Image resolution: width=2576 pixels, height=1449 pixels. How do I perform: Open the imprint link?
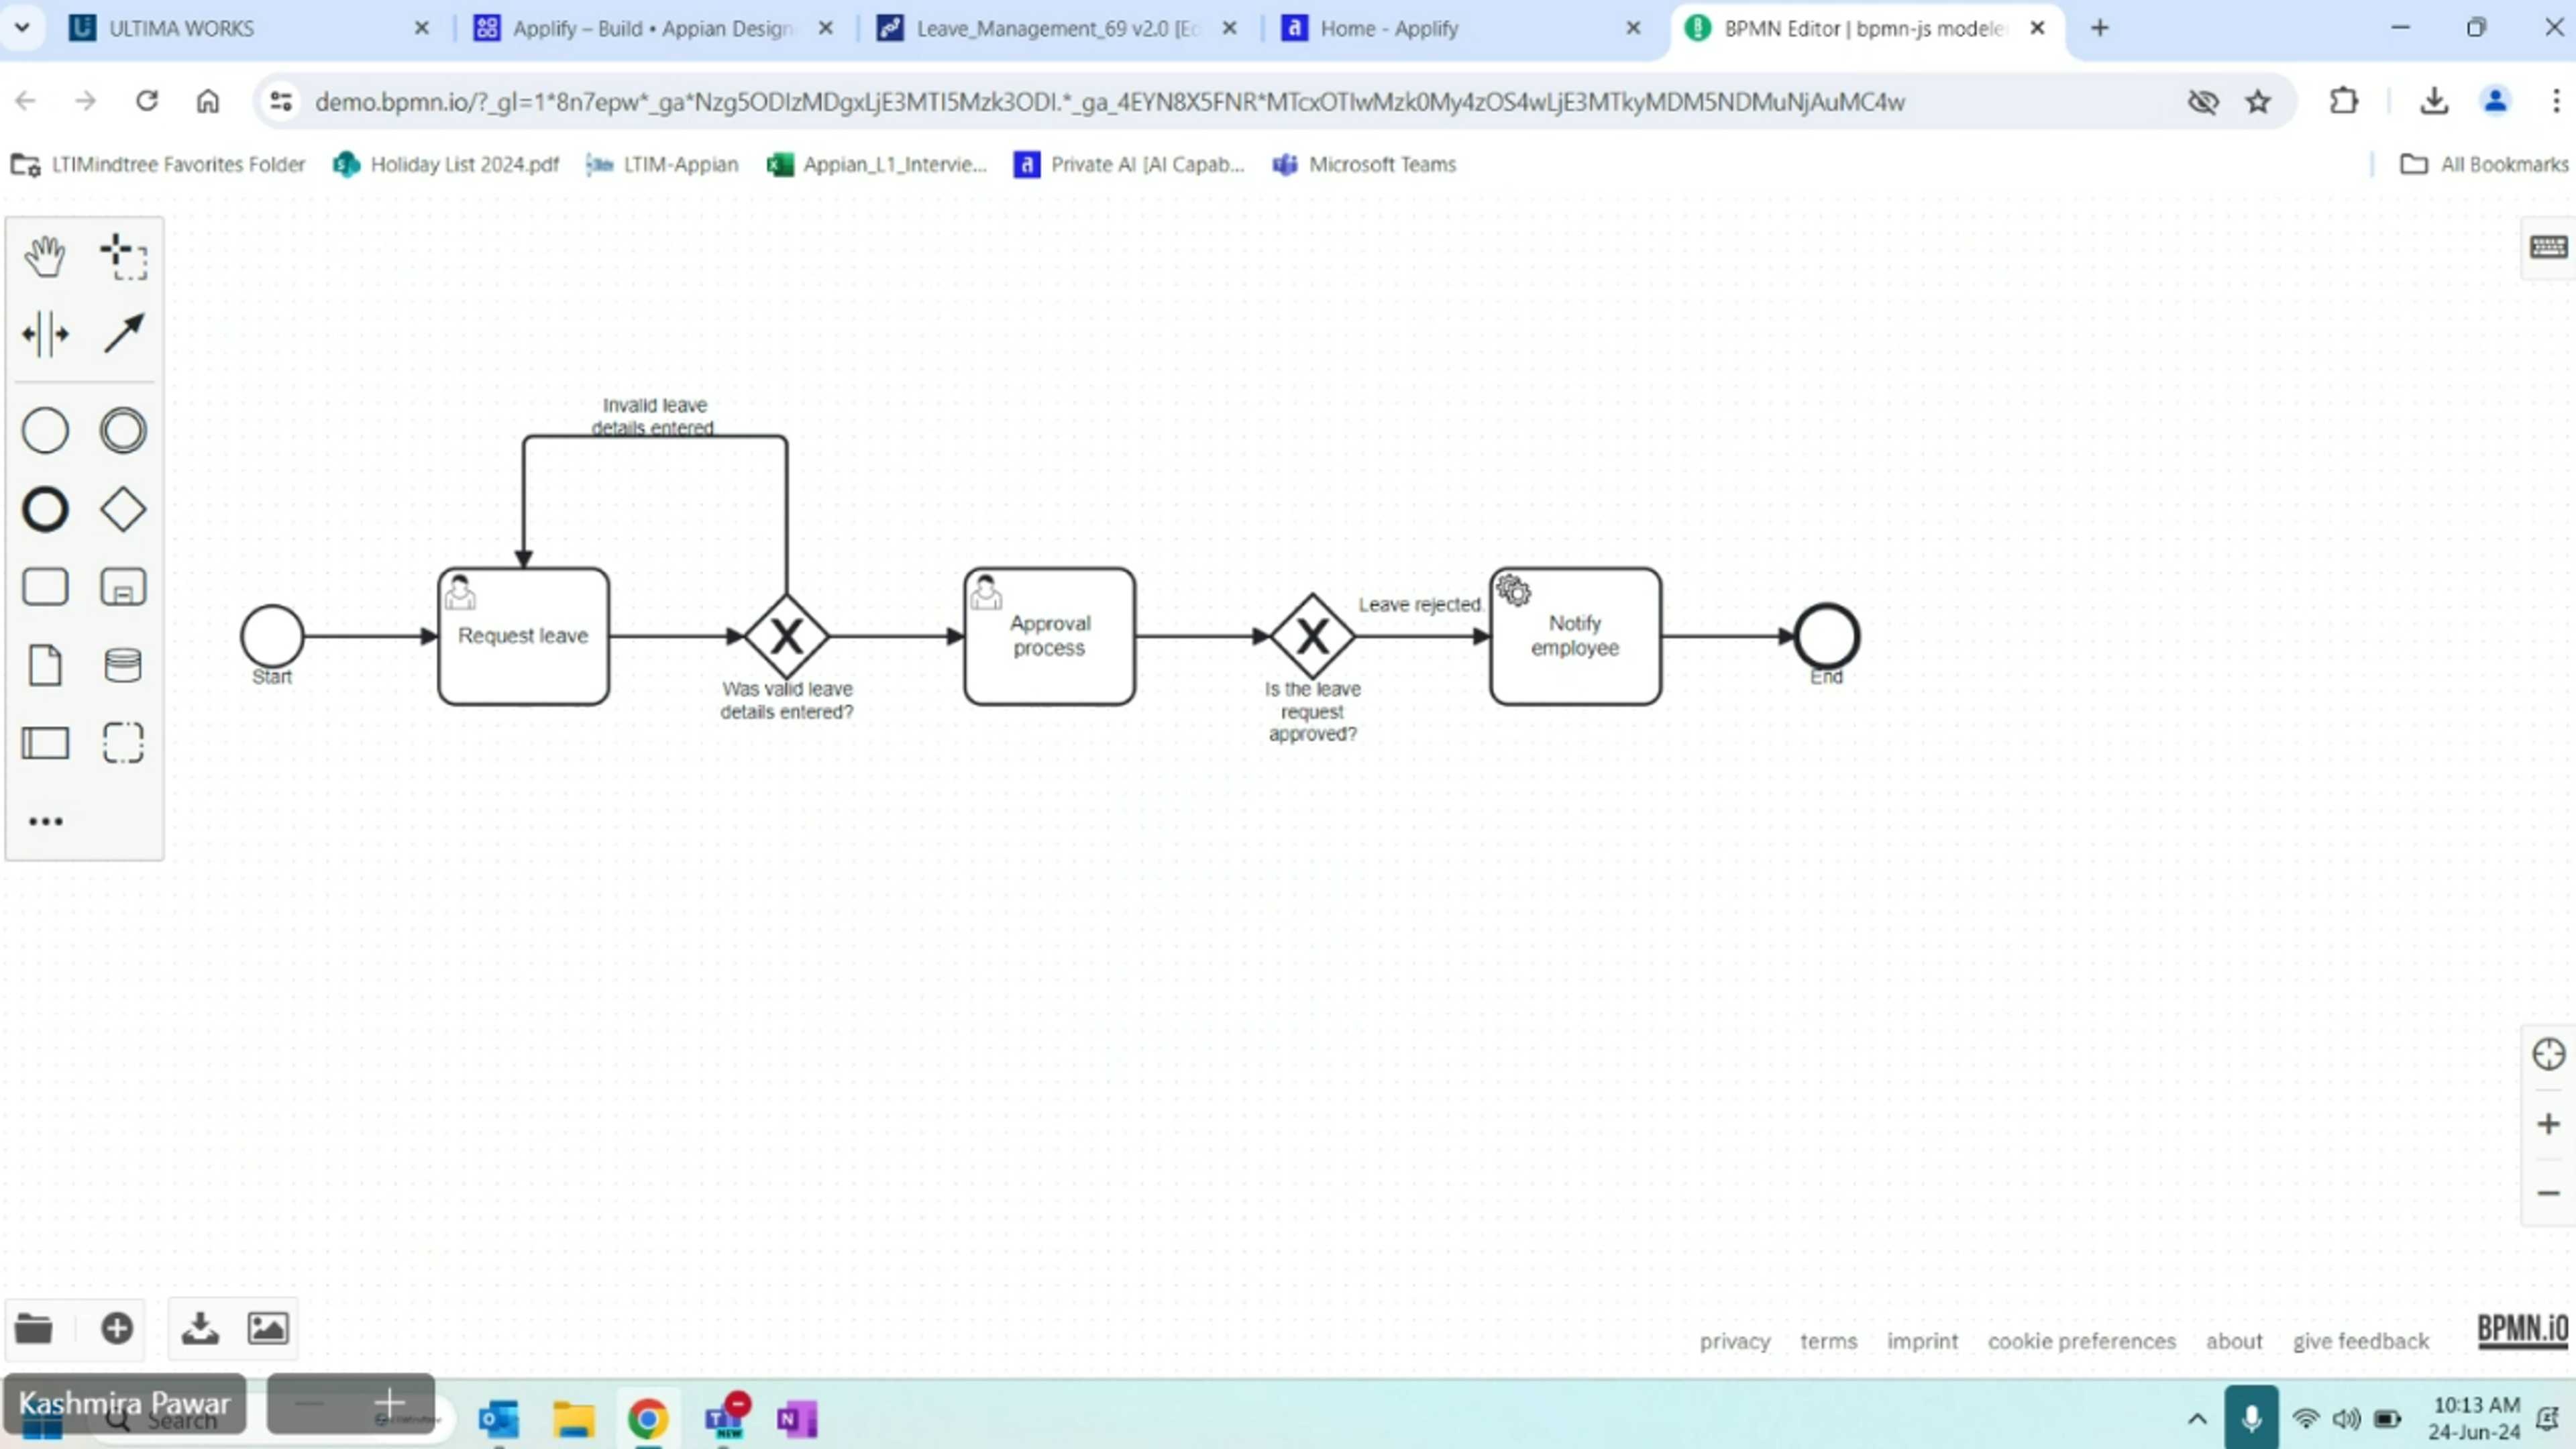click(1922, 1341)
